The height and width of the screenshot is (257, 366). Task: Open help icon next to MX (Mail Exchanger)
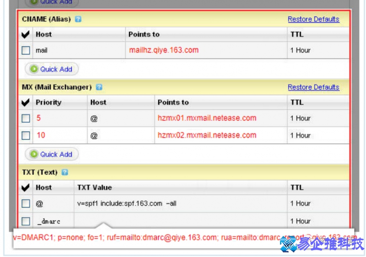[x=99, y=87]
